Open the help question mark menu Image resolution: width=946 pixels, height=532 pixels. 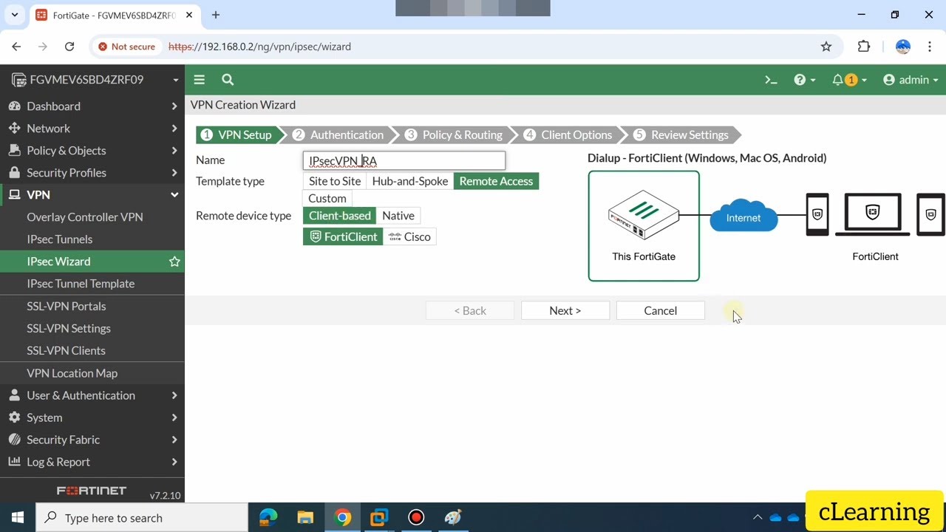804,80
